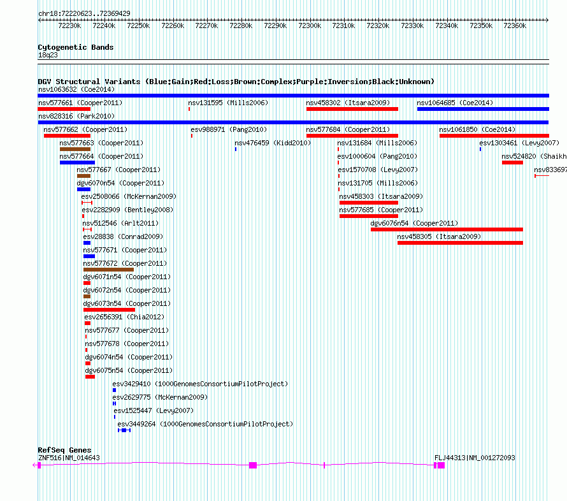Click nsv131684 (Mills2006) label
Screen dimensions: 567x501
(377, 143)
